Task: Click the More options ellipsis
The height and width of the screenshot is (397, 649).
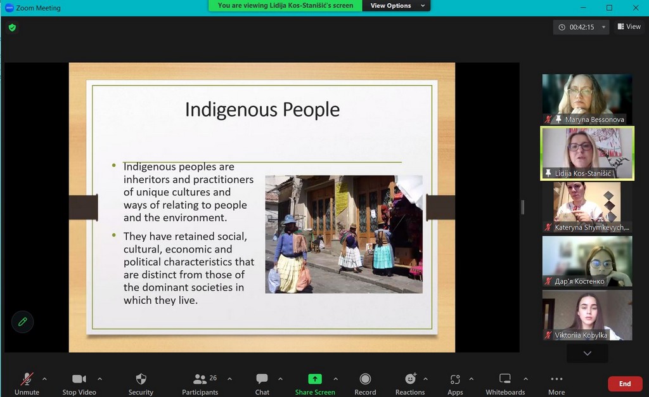Action: 556,379
